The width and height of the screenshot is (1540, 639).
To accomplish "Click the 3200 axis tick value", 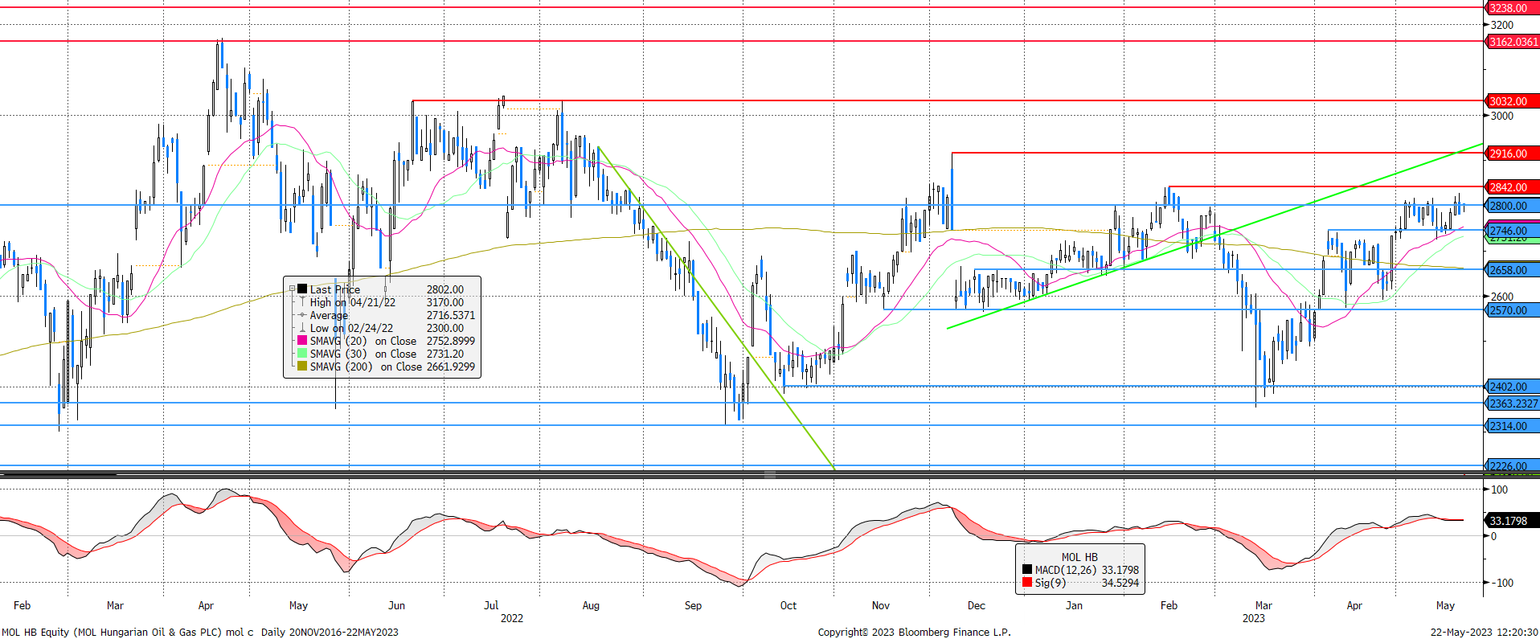I will (1501, 25).
